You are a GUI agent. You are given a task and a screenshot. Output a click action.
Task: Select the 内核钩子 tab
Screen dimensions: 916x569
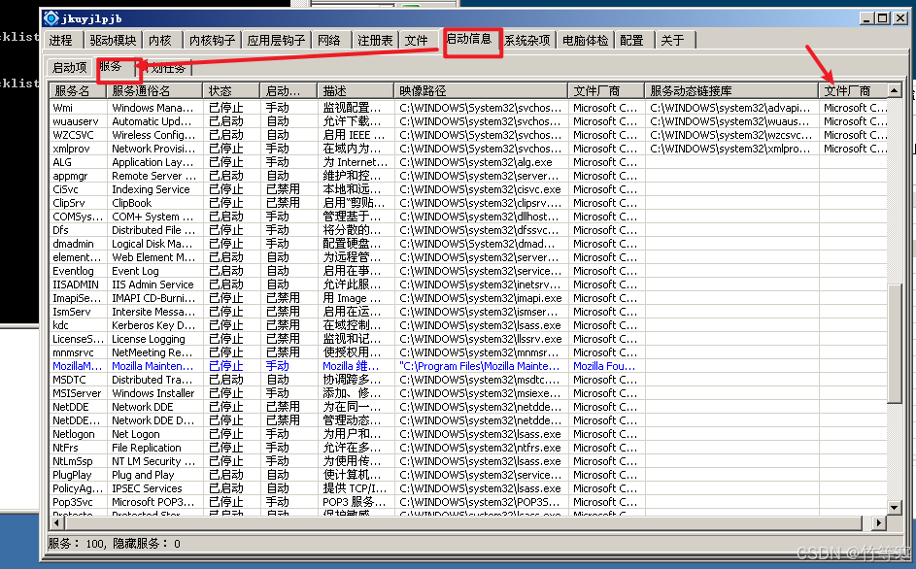tap(212, 41)
